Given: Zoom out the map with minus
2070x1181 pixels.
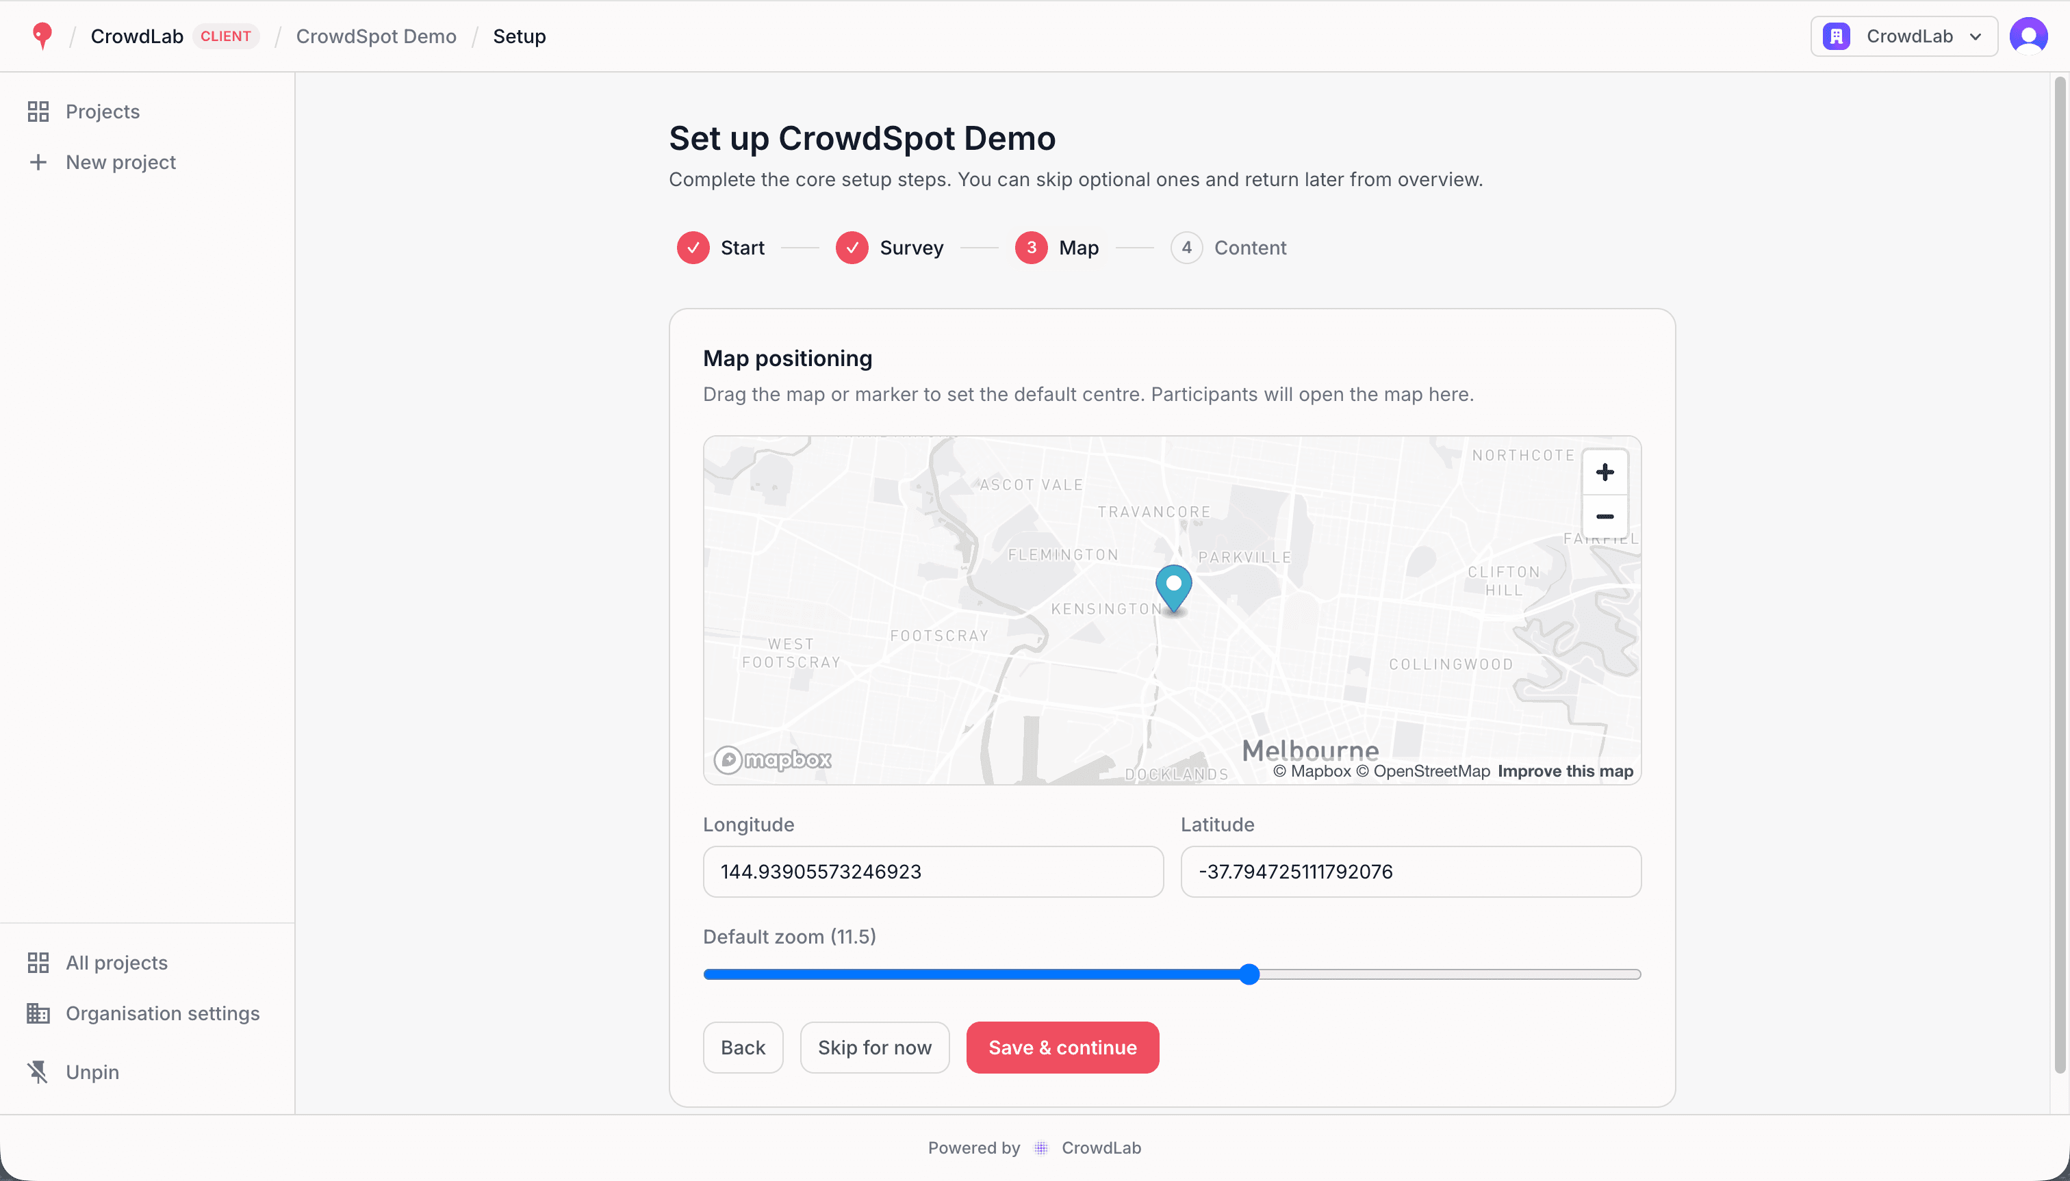Looking at the screenshot, I should (1605, 517).
